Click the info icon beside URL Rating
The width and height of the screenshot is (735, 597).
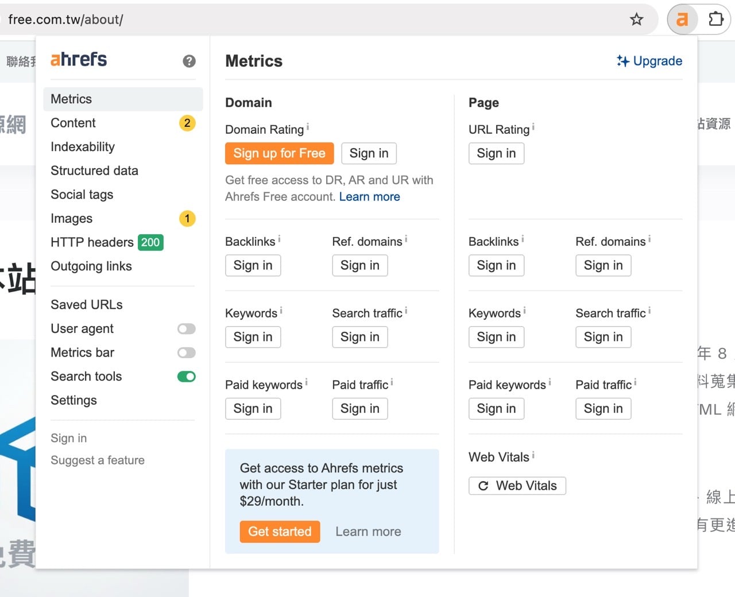tap(533, 126)
